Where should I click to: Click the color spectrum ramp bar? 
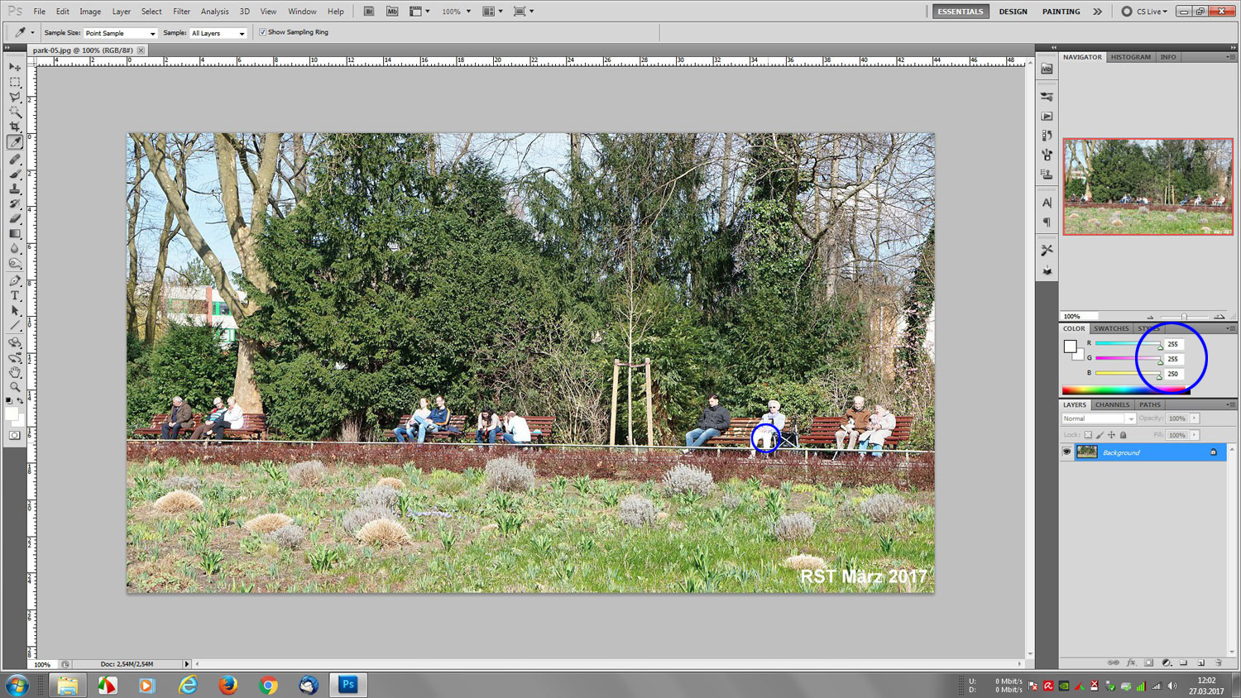coord(1125,390)
